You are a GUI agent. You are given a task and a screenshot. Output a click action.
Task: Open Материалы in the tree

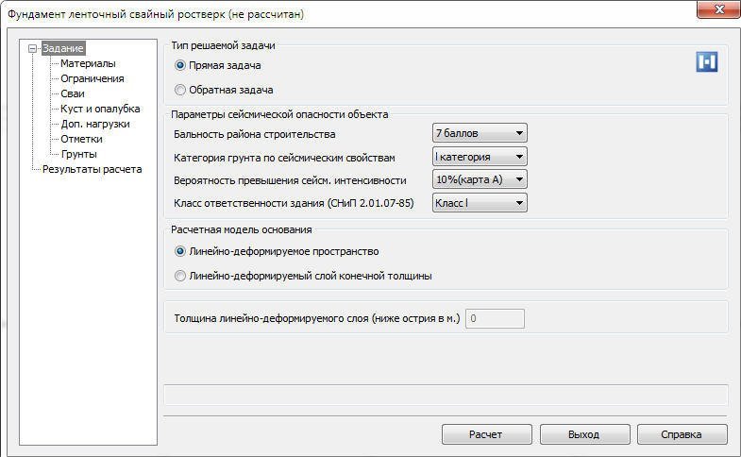click(88, 63)
